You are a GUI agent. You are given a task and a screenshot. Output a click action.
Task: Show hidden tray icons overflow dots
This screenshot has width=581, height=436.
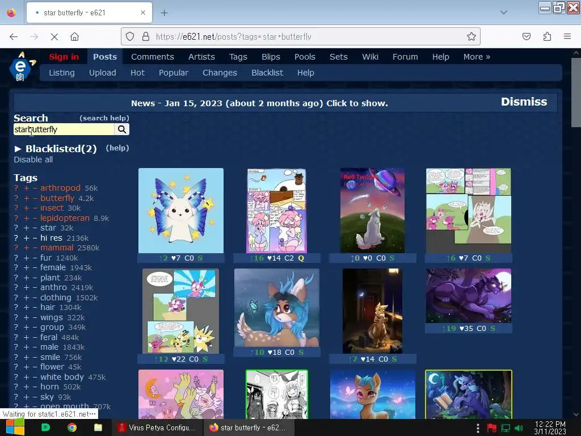[x=478, y=428]
